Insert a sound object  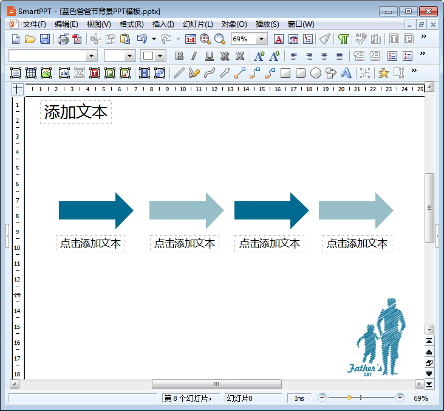coord(160,73)
